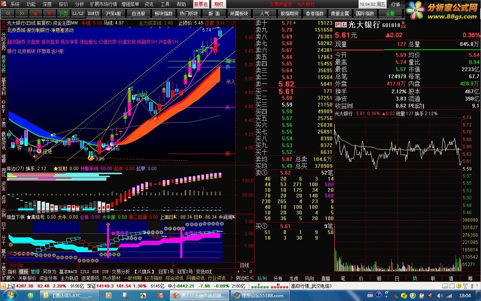Open the 报价 menu

click(x=64, y=4)
